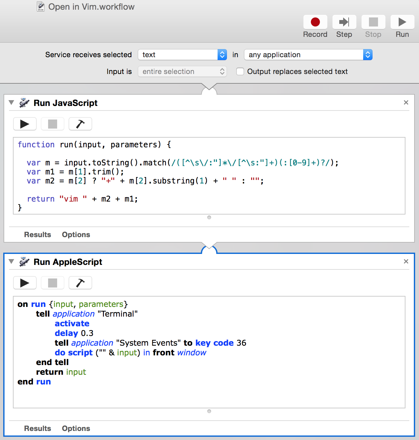
Task: Click the Record button in toolbar
Action: (x=315, y=22)
